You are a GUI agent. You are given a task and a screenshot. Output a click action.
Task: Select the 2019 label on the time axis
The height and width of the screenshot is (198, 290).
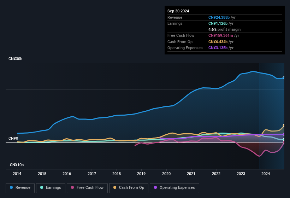141,174
